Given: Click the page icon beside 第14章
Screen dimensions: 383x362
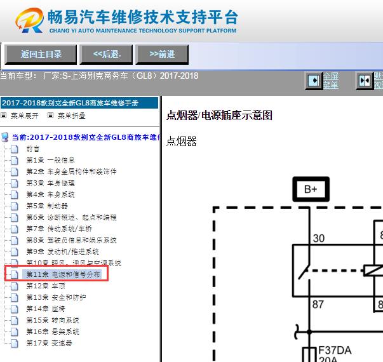Looking at the screenshot, I should [x=15, y=309].
